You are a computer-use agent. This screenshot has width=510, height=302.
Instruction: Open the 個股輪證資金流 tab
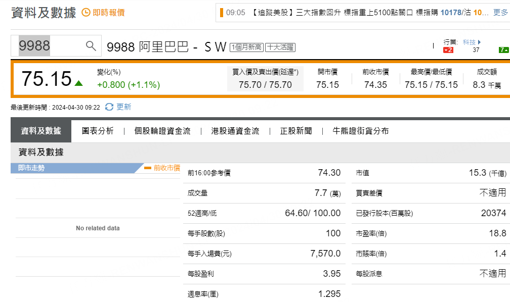162,131
